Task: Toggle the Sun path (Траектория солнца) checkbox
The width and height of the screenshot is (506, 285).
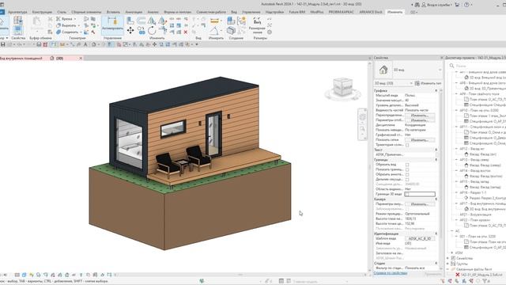Action: (x=407, y=145)
